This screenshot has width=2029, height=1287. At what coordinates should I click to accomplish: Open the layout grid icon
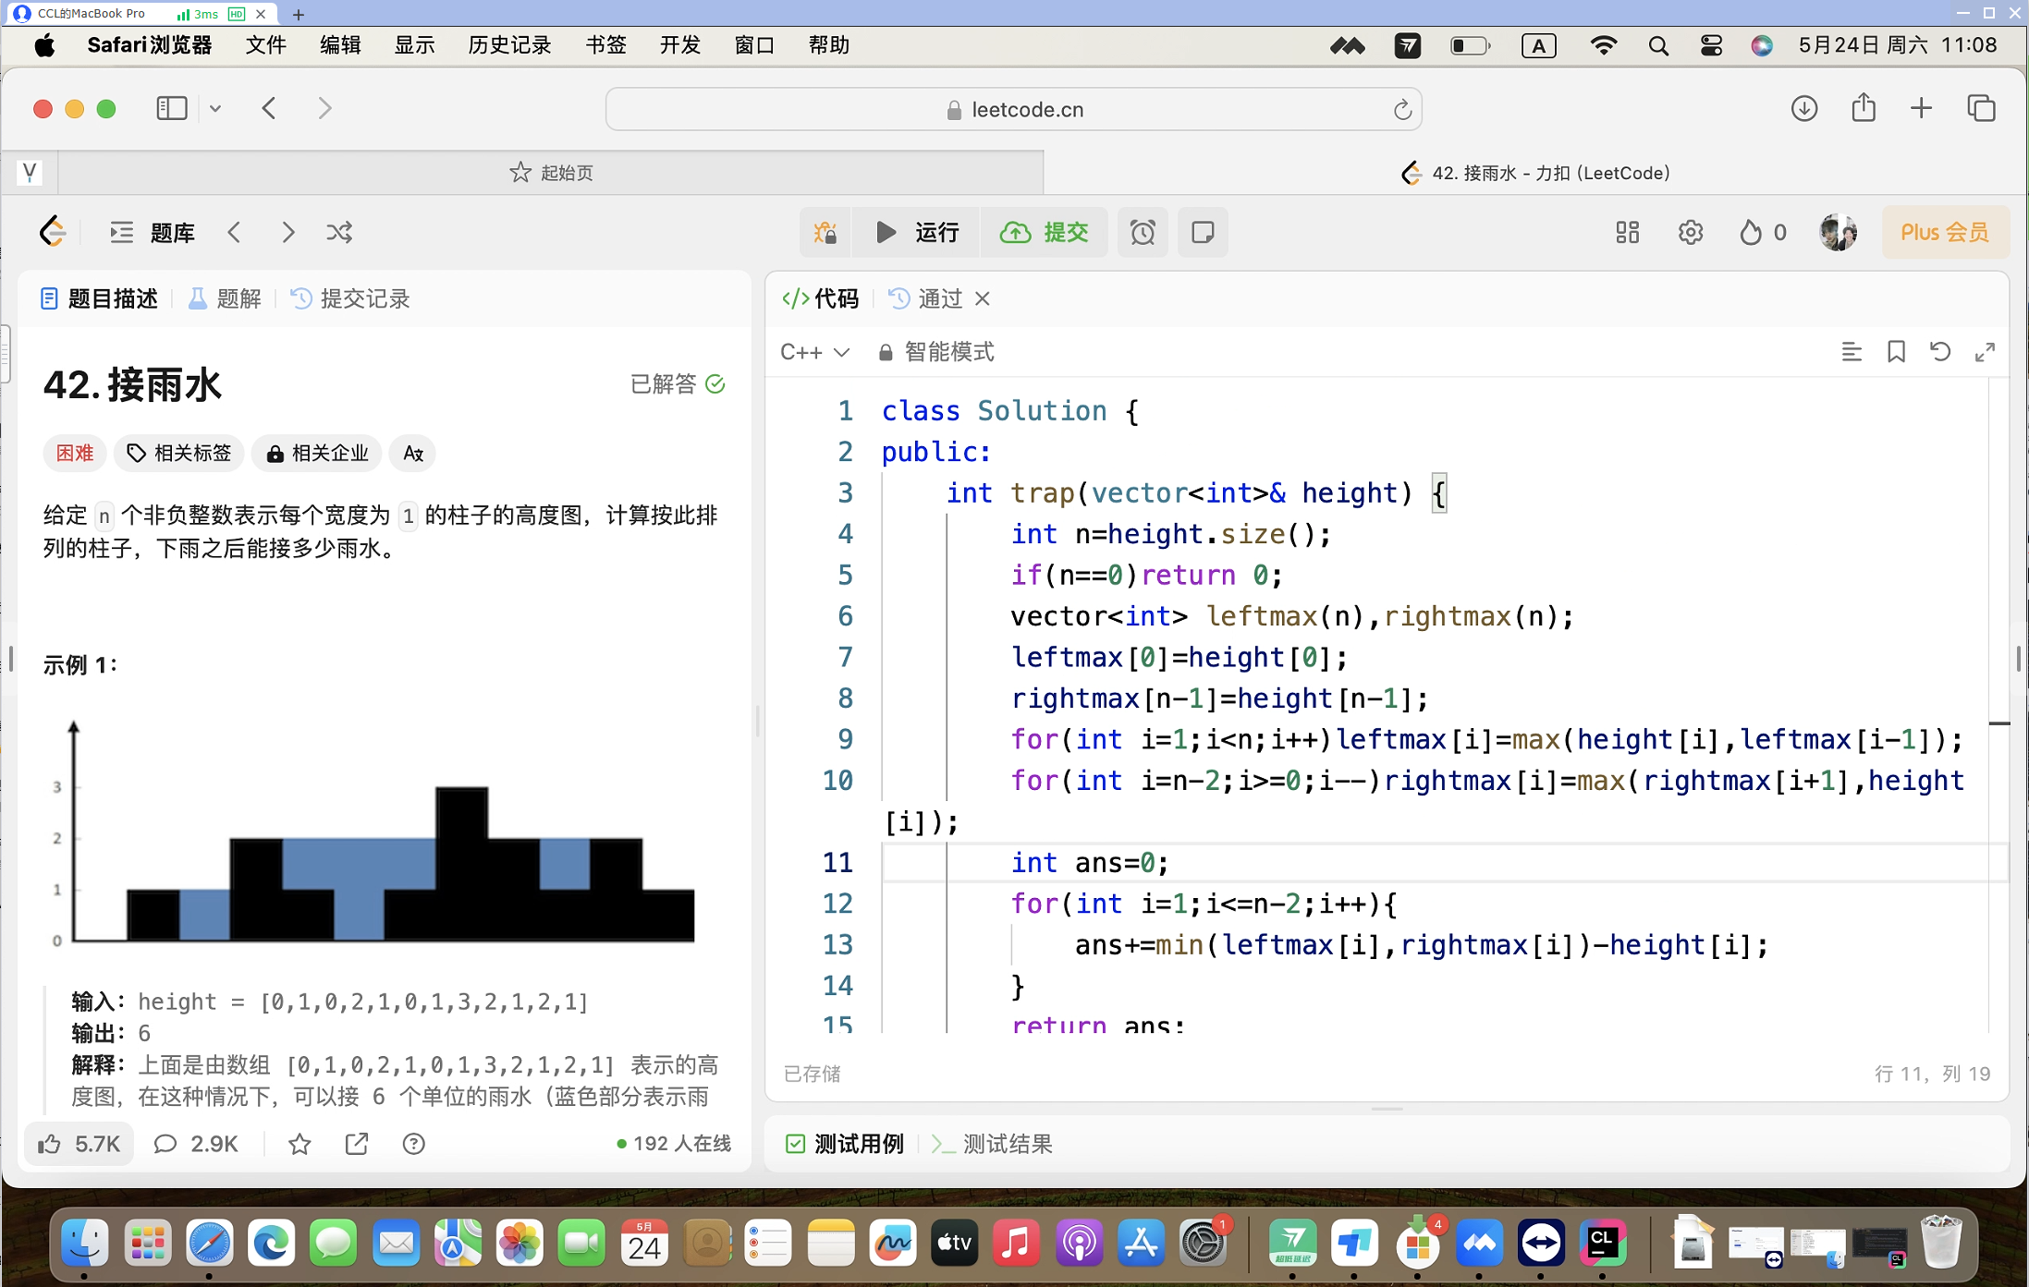1627,232
